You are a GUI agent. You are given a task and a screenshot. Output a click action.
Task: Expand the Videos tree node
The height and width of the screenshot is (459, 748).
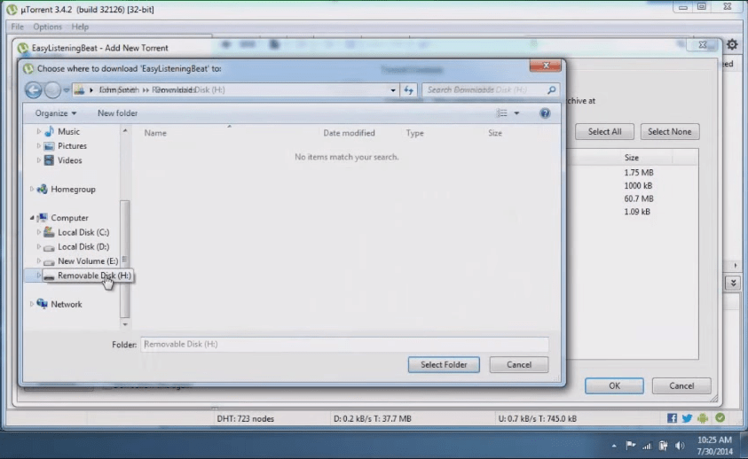click(39, 160)
